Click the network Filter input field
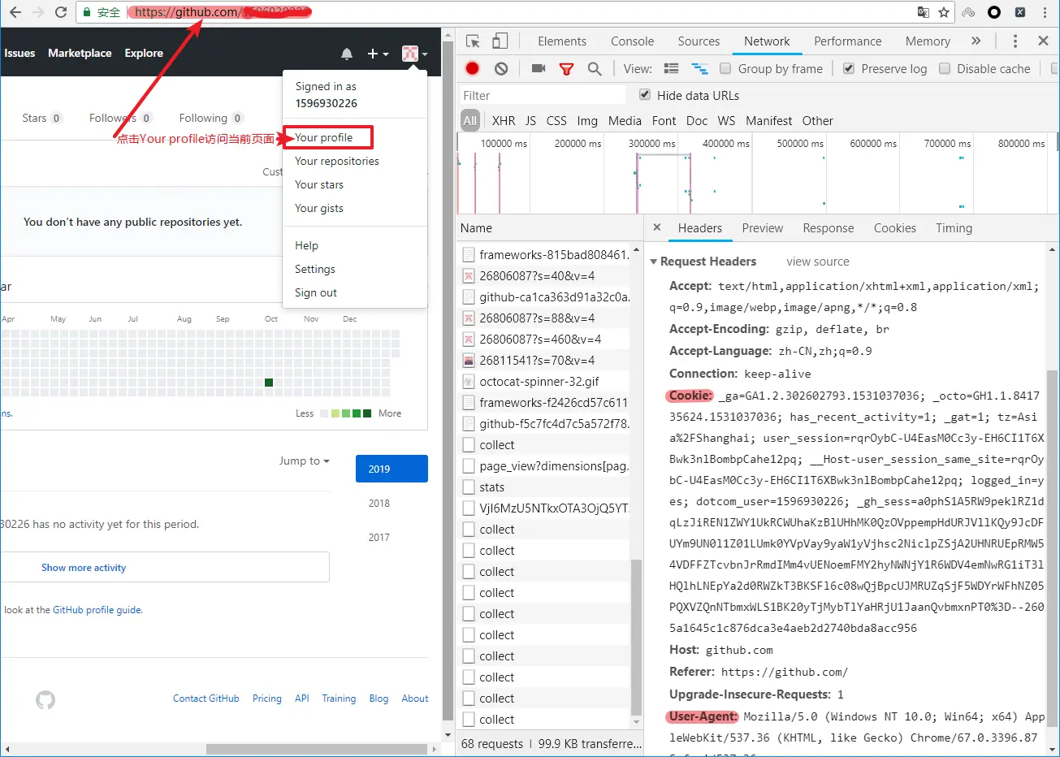This screenshot has height=757, width=1060. [x=543, y=96]
